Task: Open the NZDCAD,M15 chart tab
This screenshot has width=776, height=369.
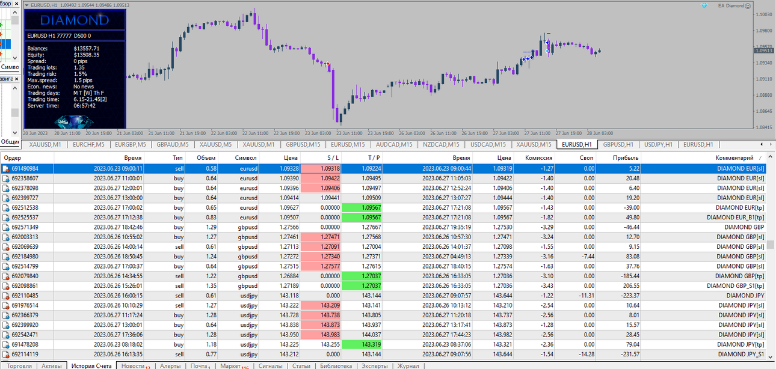Action: pos(441,144)
